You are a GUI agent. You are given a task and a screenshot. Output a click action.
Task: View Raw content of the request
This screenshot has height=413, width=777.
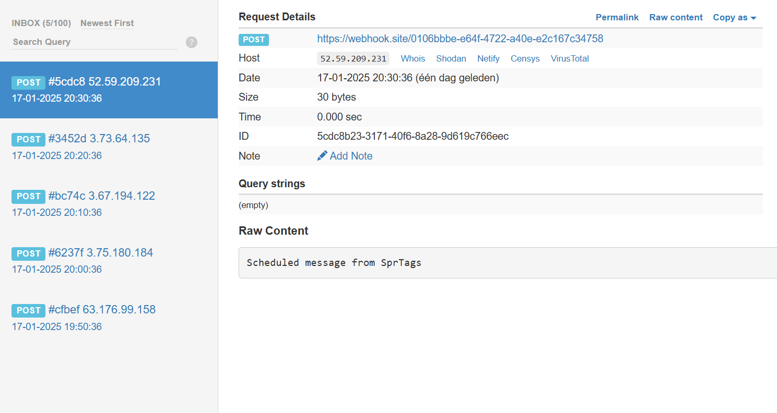pyautogui.click(x=676, y=17)
